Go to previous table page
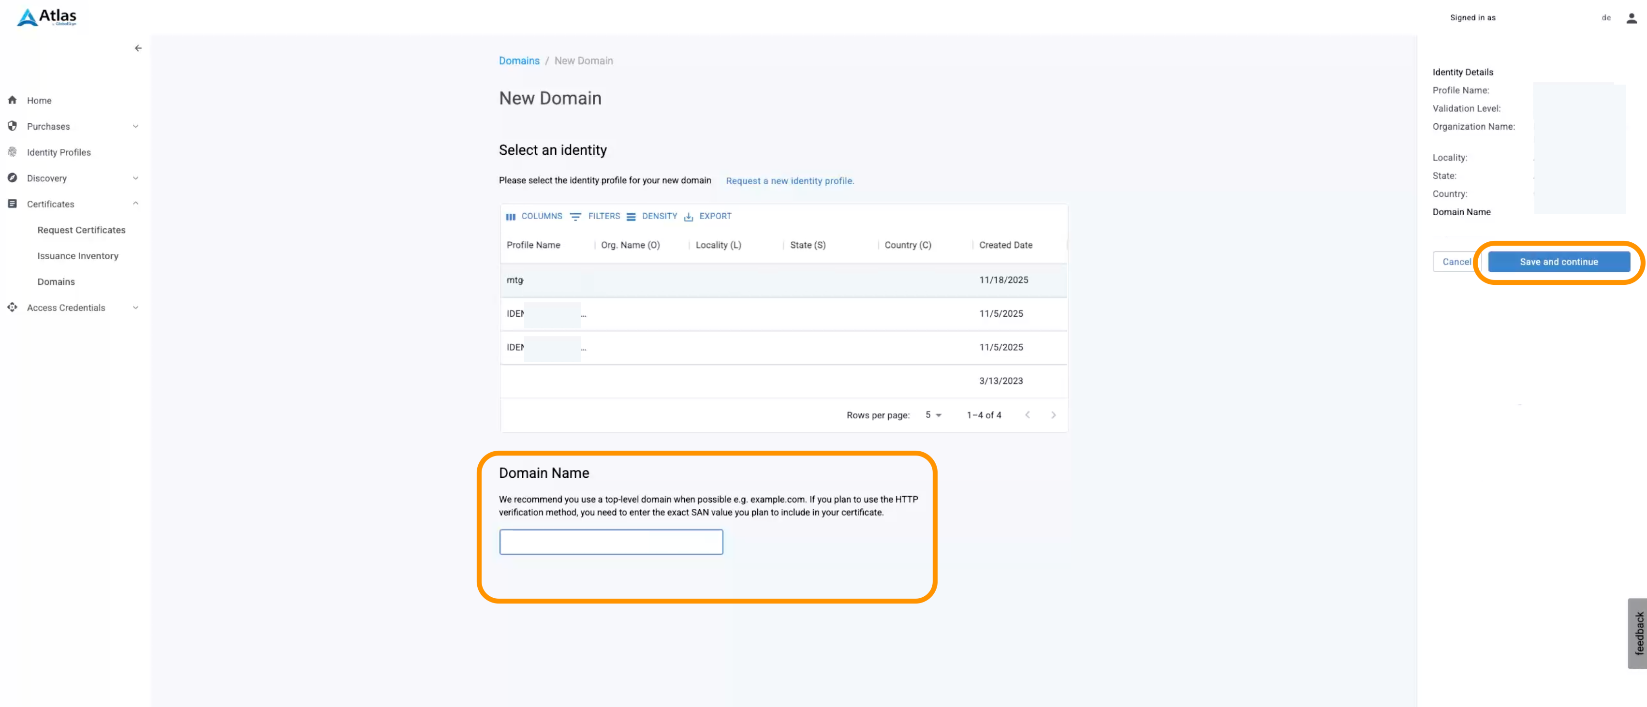Screen dimensions: 1647x707 [1027, 415]
